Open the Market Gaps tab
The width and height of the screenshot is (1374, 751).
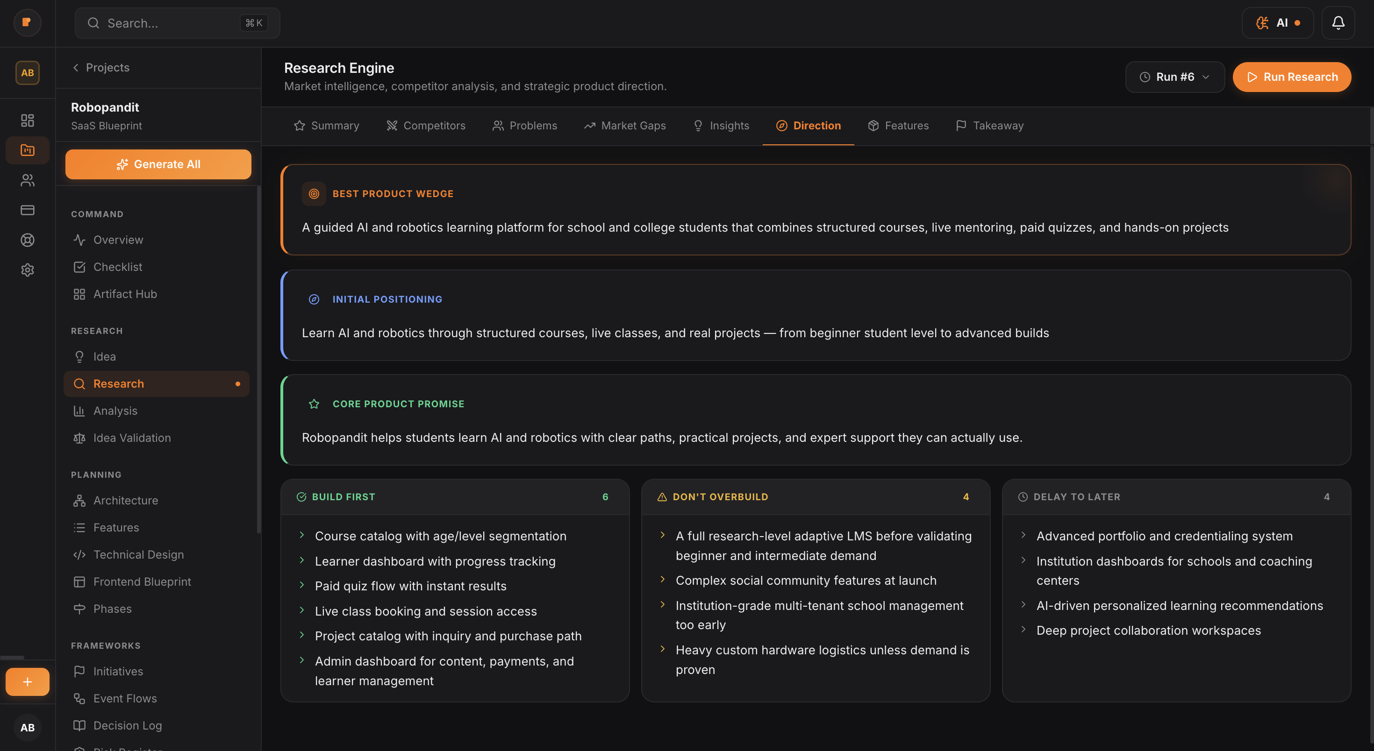625,125
